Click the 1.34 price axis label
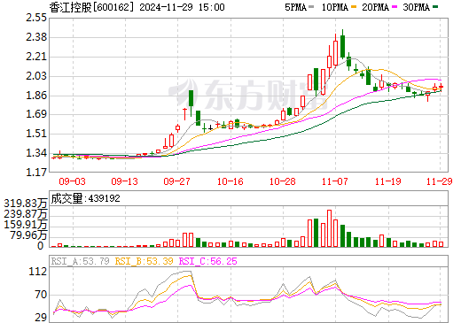Viewport: 461px width, 323px height. 36,153
